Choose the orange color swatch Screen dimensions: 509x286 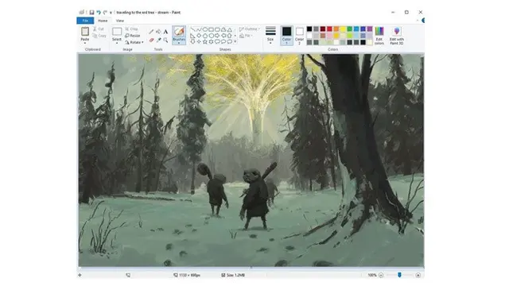coord(336,29)
